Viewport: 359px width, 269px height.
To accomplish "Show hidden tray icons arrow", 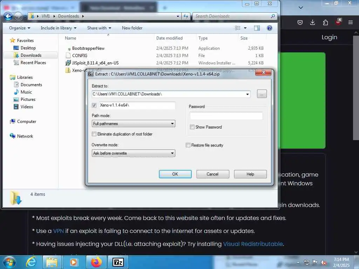I will pos(298,262).
